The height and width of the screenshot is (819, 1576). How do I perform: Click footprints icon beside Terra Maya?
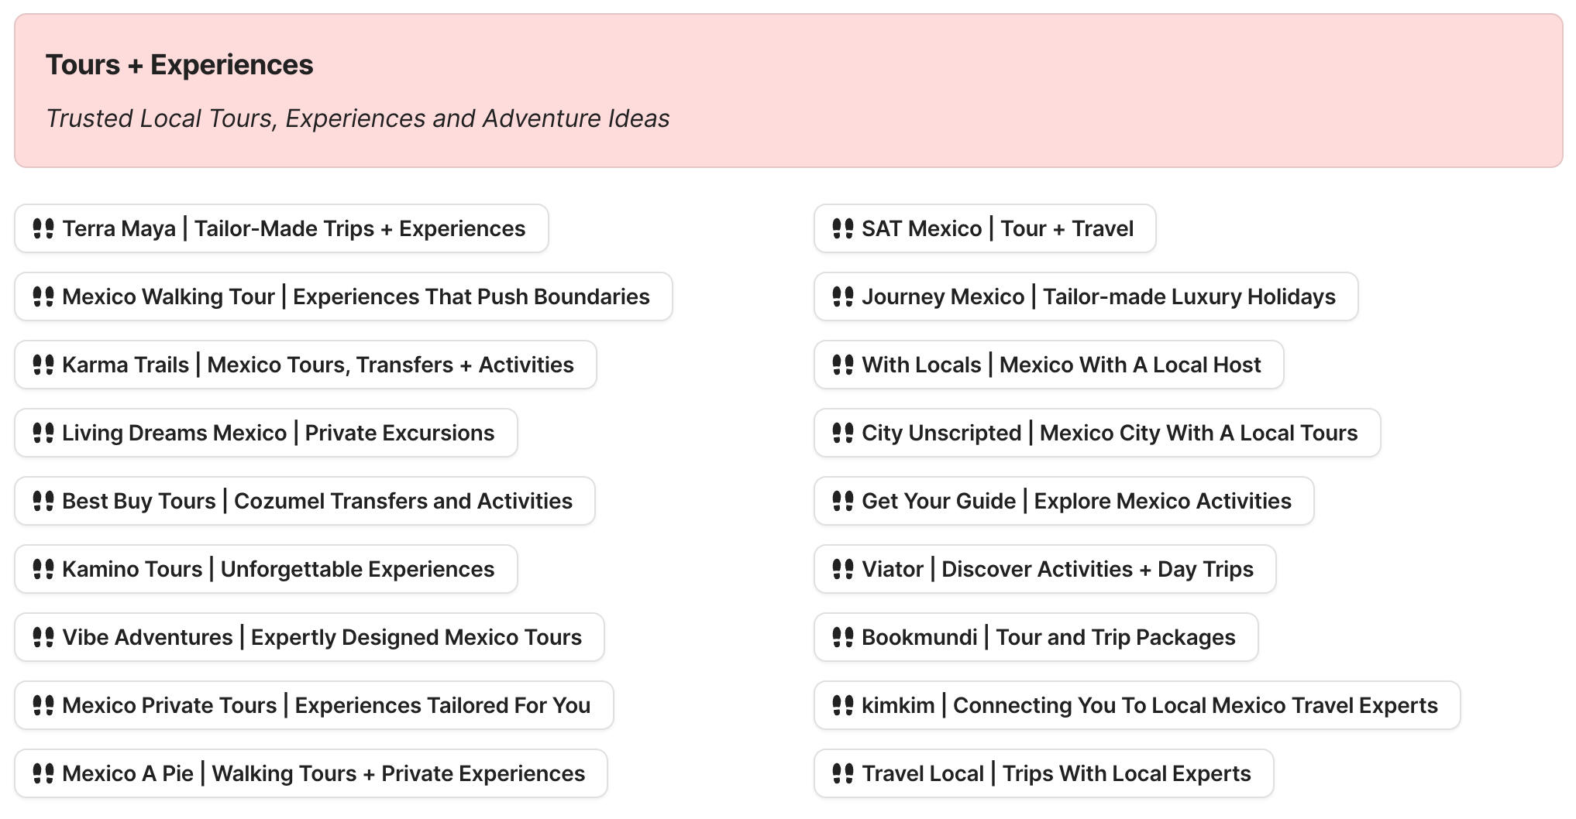pos(43,228)
